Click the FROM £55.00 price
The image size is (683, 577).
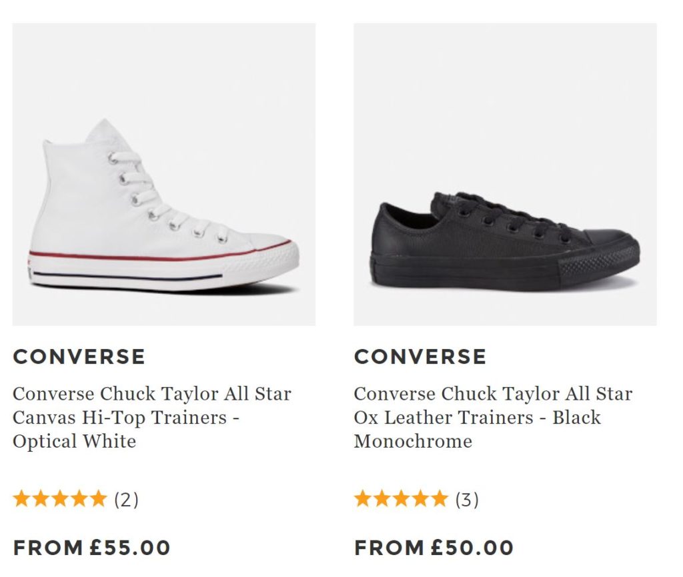pos(92,548)
